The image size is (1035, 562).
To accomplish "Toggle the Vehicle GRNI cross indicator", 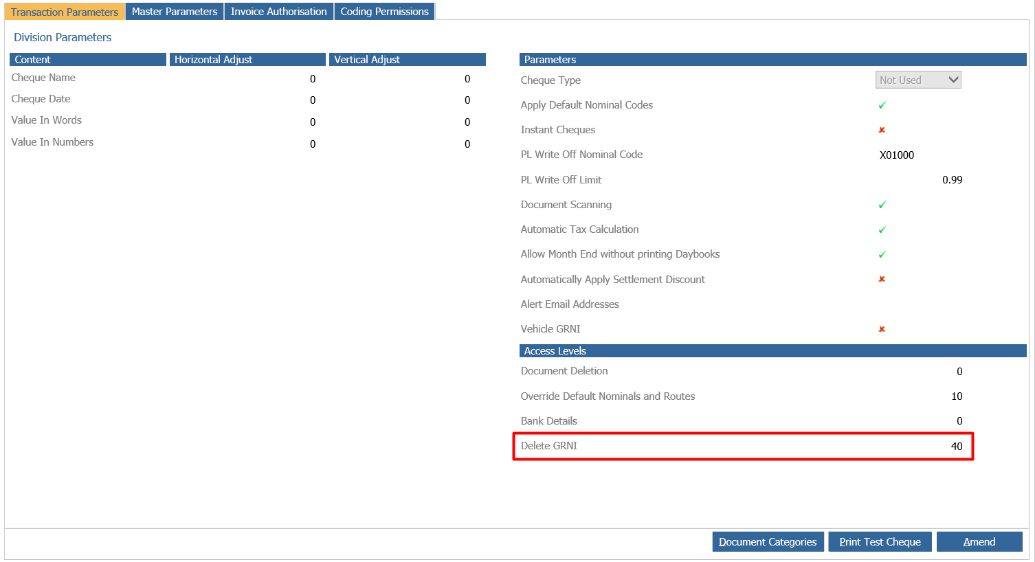I will [882, 329].
